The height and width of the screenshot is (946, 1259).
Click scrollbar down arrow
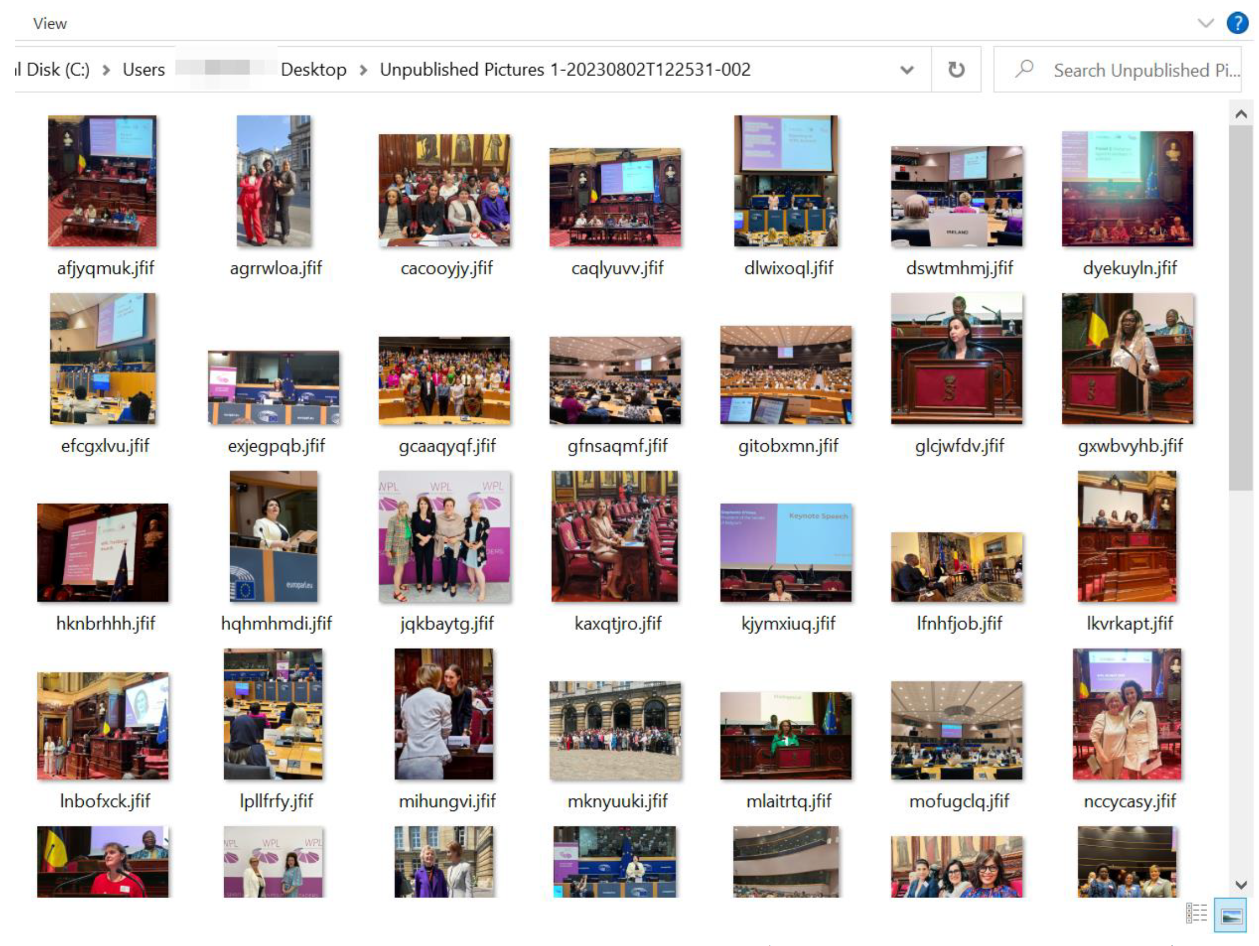point(1241,884)
